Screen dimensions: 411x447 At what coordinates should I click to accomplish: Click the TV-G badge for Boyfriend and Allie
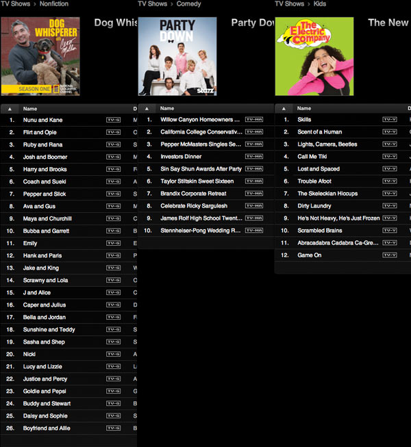(113, 428)
